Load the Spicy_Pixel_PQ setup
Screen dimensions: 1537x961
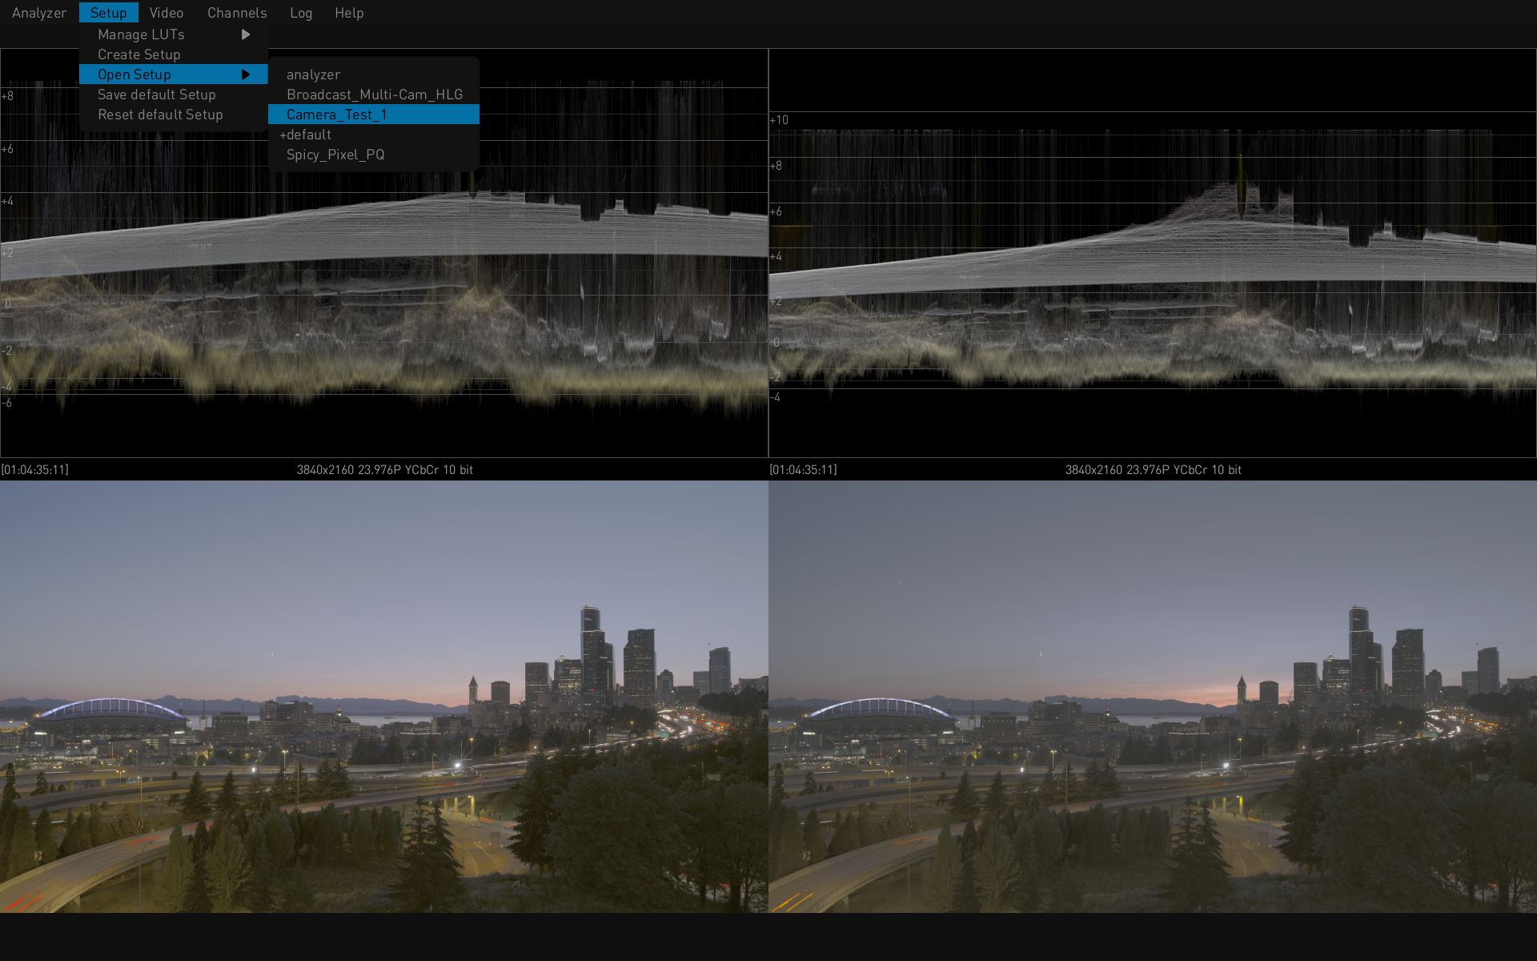[335, 155]
